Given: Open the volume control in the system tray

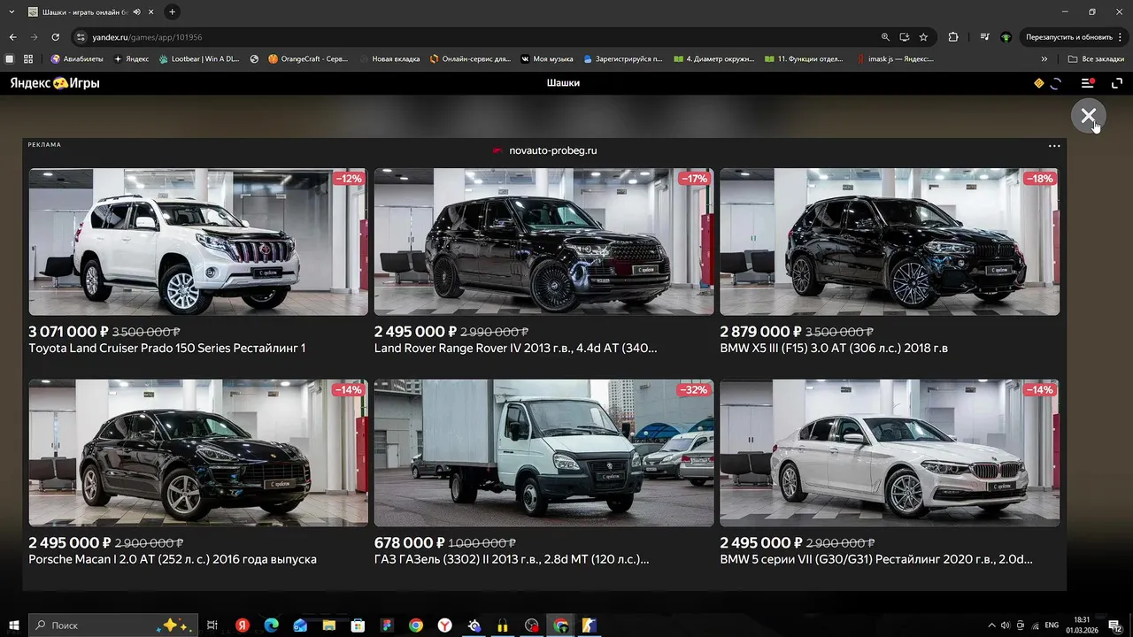Looking at the screenshot, I should click(1006, 625).
